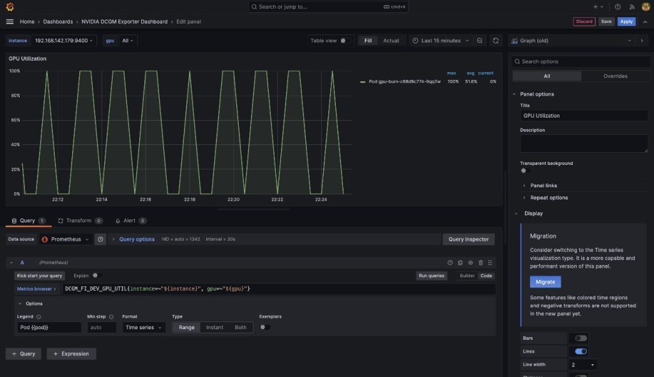Viewport: 654px width, 377px height.
Task: Open the data source help icon
Action: pos(100,239)
